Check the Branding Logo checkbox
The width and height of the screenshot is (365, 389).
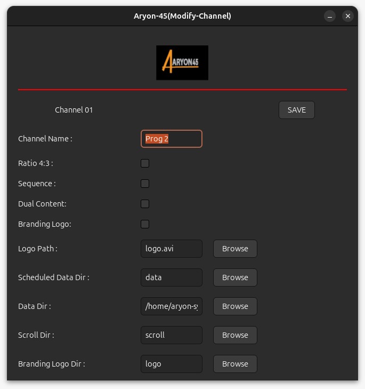click(x=145, y=224)
